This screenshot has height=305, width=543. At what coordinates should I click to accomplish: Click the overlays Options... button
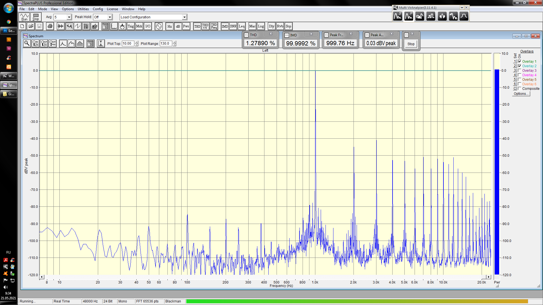[x=521, y=94]
